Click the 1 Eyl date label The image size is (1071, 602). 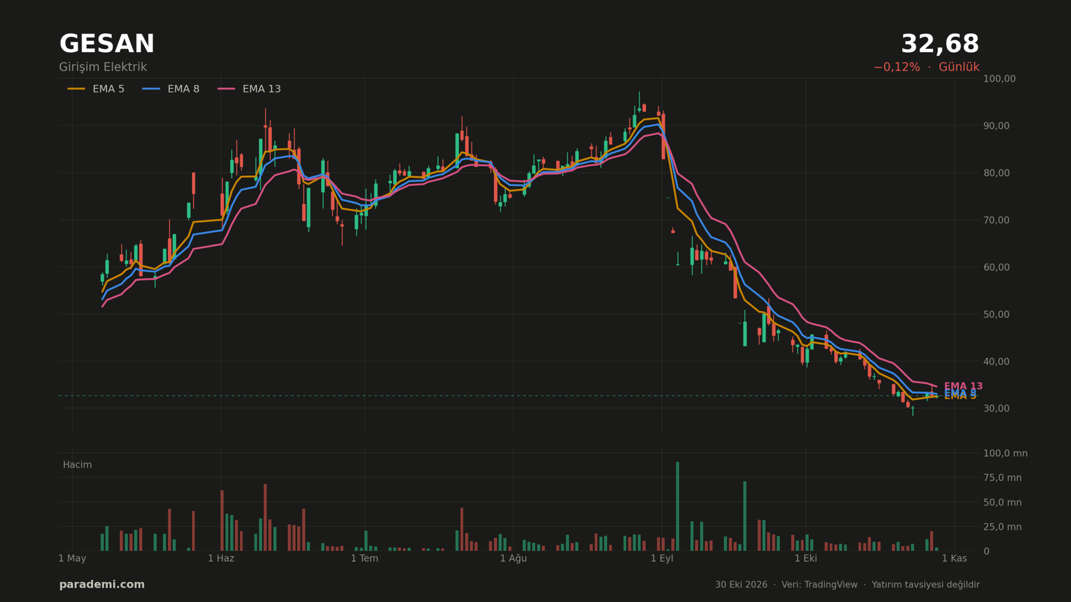tap(662, 559)
